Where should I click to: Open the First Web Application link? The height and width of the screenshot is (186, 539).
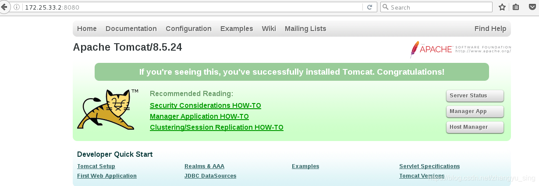pyautogui.click(x=107, y=176)
